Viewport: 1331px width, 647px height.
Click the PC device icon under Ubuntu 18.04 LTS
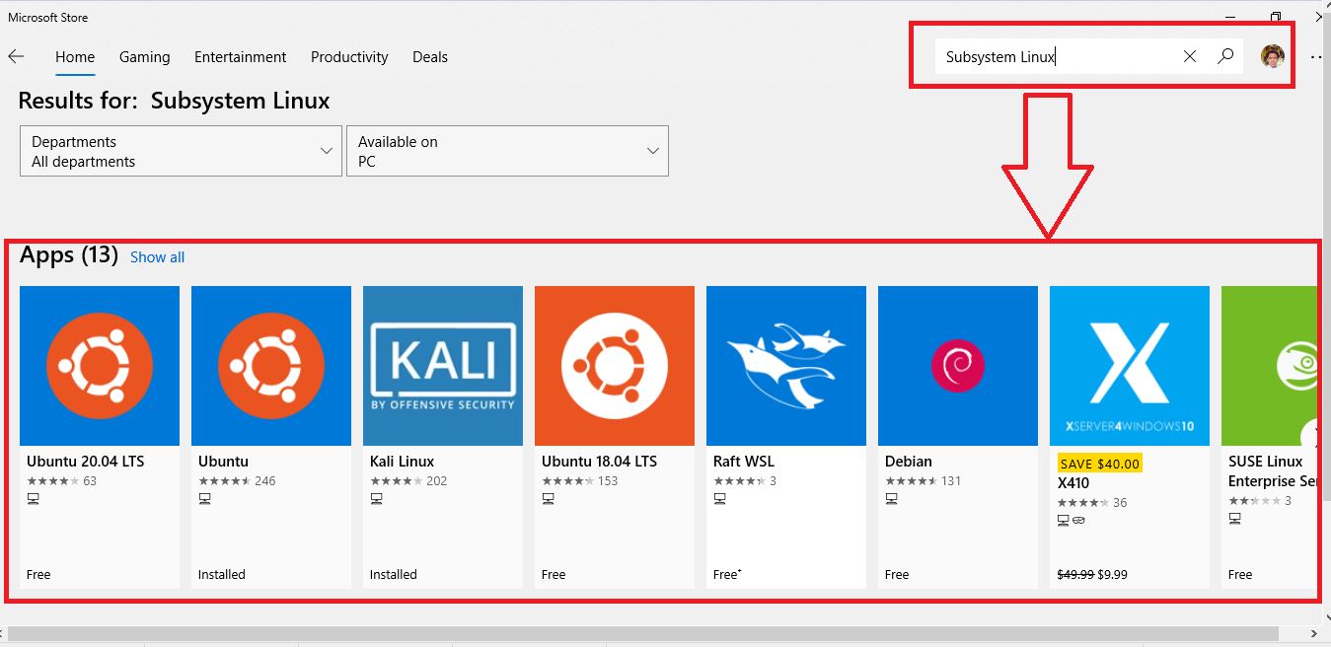tap(548, 499)
